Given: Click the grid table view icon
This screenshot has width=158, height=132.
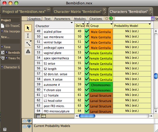Looking at the screenshot, I should coord(38,116).
